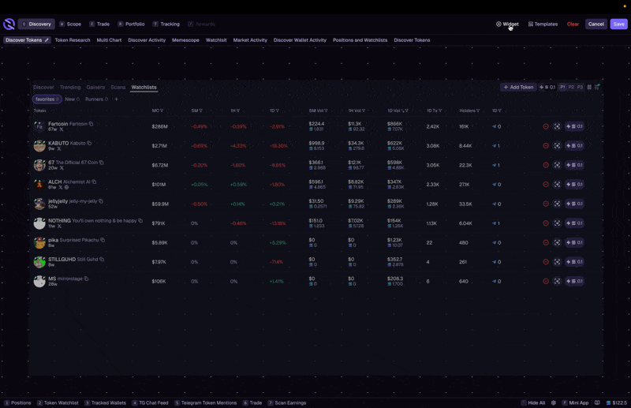Open the website globe icon under ALCH

pyautogui.click(x=66, y=187)
